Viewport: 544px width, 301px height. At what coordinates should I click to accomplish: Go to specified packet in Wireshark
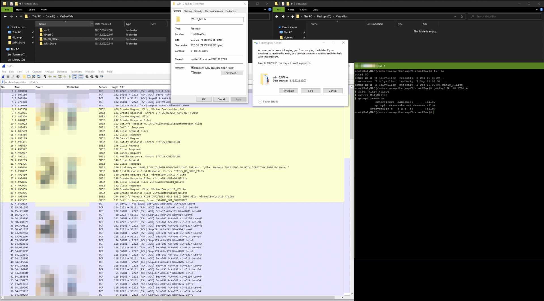pyautogui.click(x=60, y=77)
